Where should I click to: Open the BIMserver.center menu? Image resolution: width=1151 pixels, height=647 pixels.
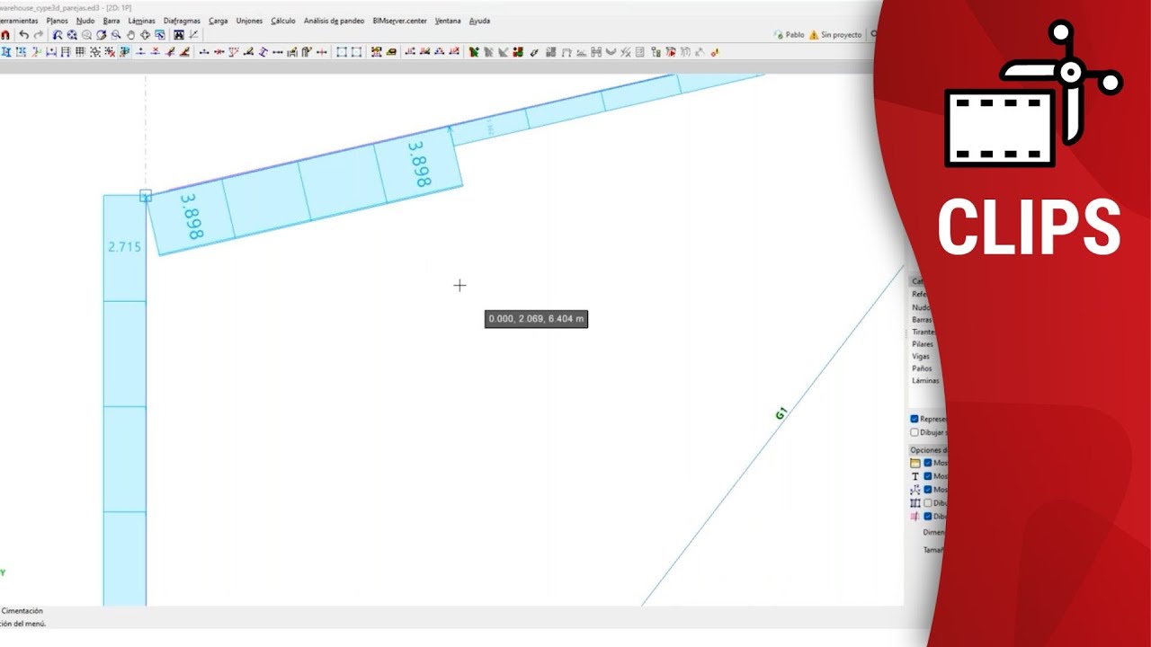pos(399,21)
